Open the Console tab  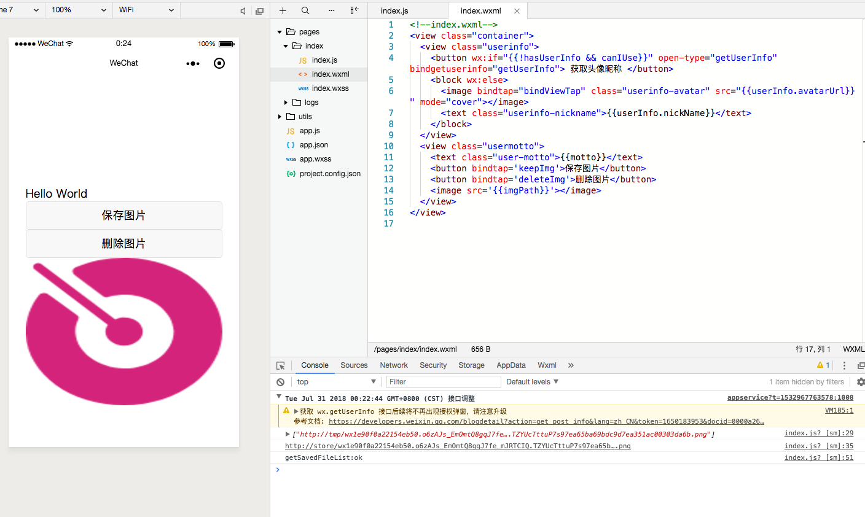click(315, 365)
